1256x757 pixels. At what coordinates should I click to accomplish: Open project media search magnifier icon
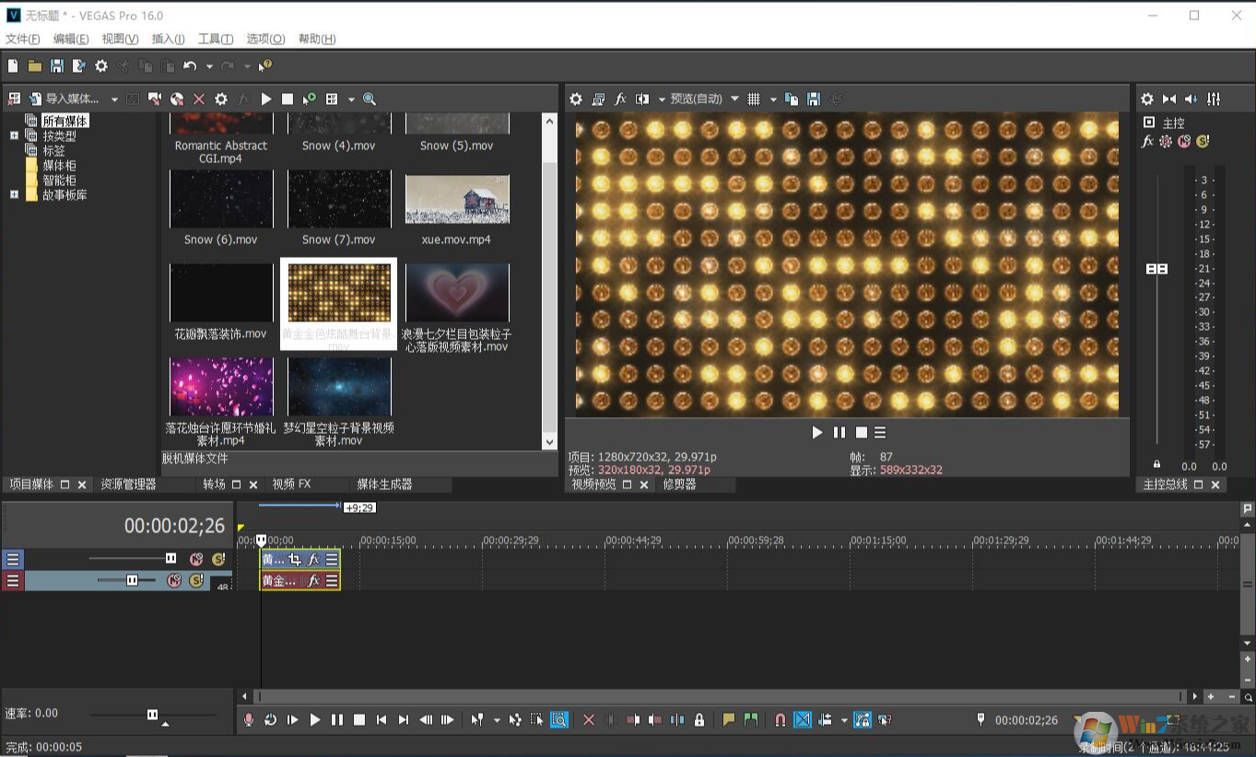point(369,99)
